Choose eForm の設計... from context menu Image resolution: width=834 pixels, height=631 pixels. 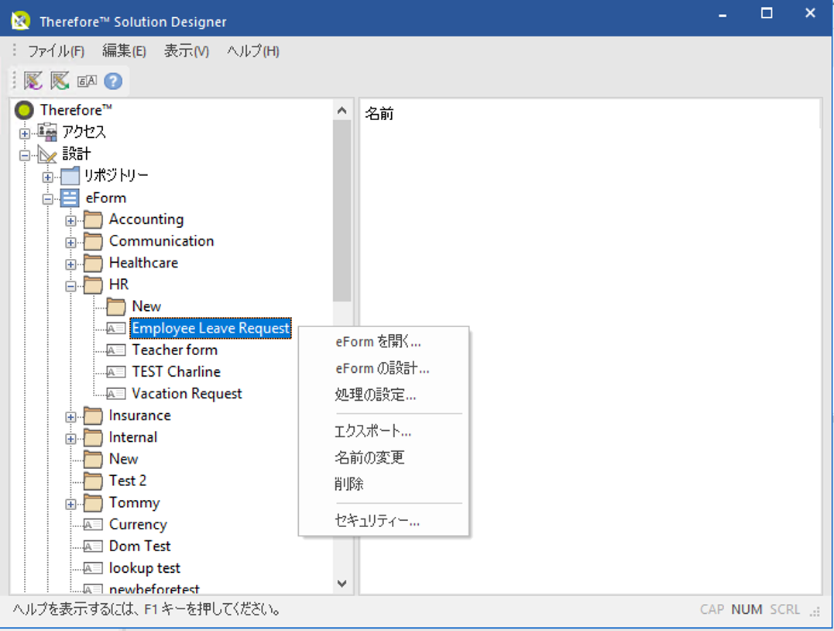[383, 368]
